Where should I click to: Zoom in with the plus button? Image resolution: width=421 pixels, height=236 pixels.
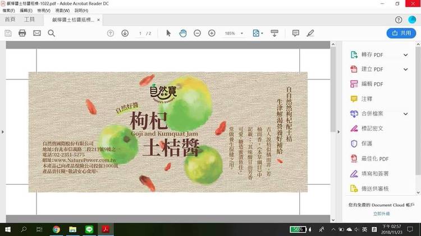coord(212,34)
